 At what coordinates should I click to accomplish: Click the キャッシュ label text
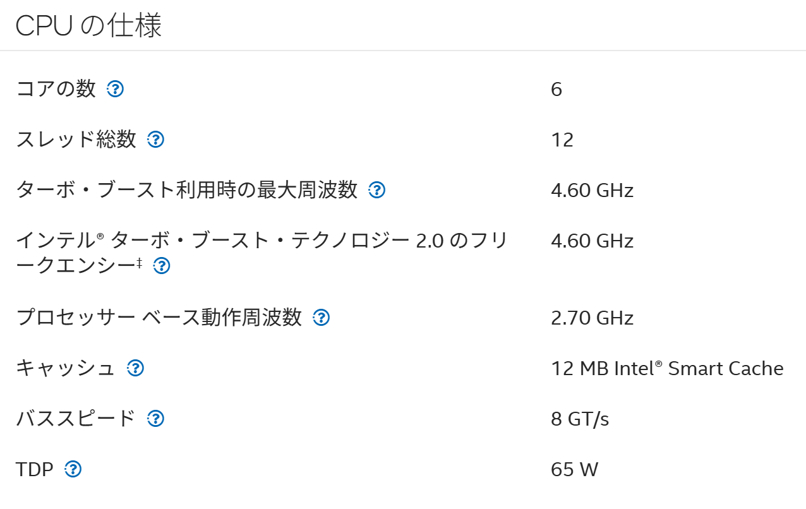click(x=66, y=368)
